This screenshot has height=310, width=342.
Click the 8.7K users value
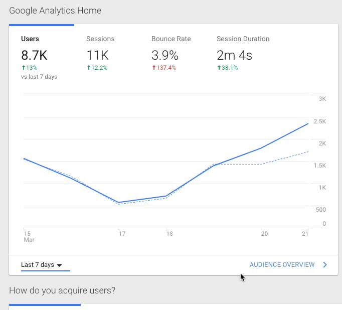point(34,55)
